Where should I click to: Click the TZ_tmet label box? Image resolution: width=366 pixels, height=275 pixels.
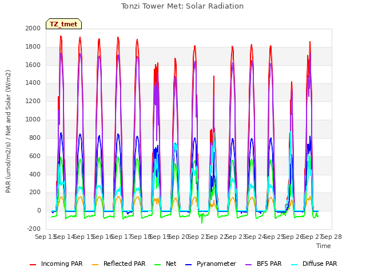point(63,24)
